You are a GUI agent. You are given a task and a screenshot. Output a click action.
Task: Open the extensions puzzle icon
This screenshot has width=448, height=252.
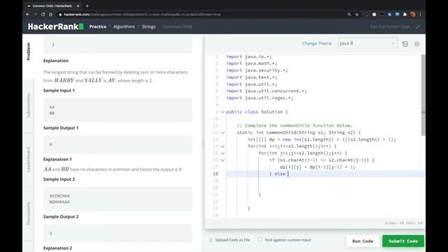coord(405,14)
